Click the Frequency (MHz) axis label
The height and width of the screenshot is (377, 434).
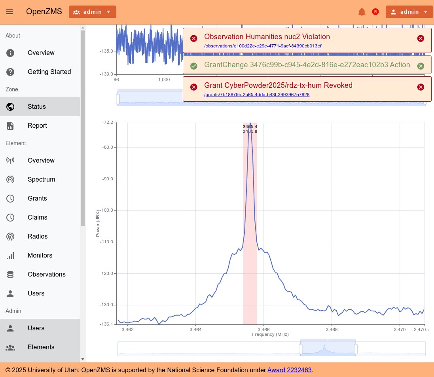[x=270, y=334]
